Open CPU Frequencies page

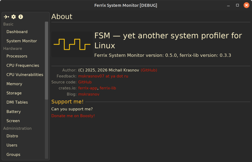coord(23,66)
